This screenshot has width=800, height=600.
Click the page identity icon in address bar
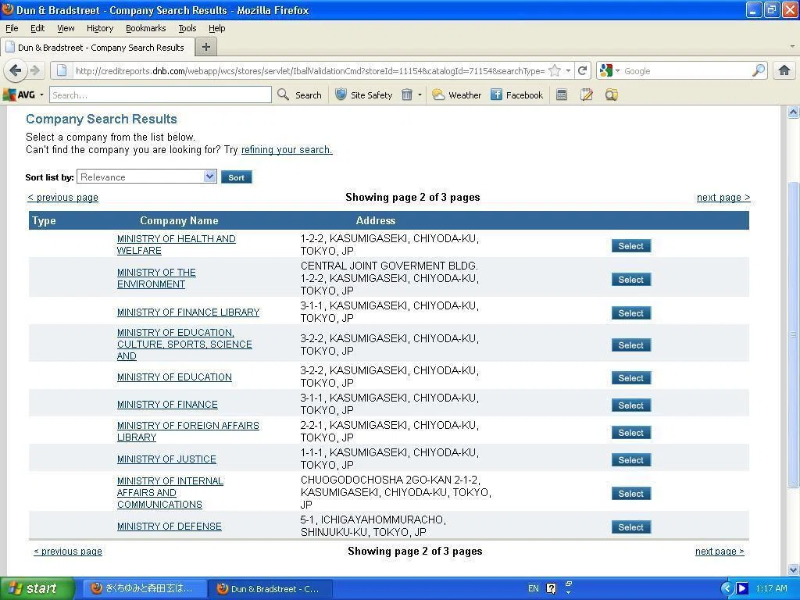[x=62, y=70]
